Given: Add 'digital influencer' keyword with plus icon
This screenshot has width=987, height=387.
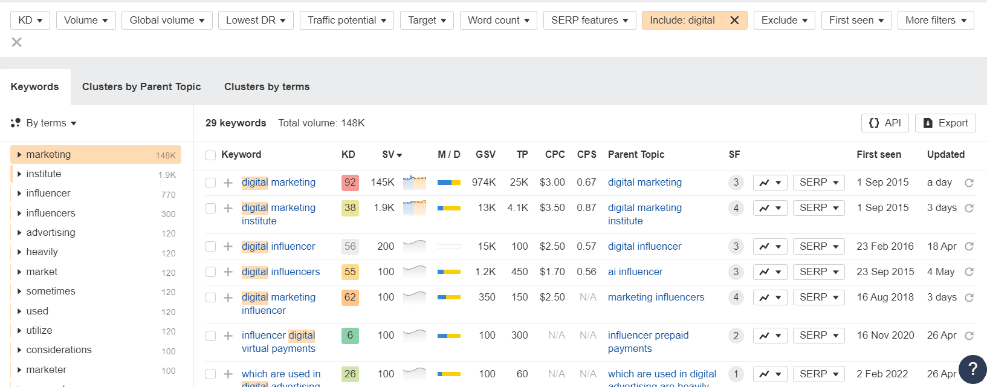Looking at the screenshot, I should pyautogui.click(x=228, y=247).
